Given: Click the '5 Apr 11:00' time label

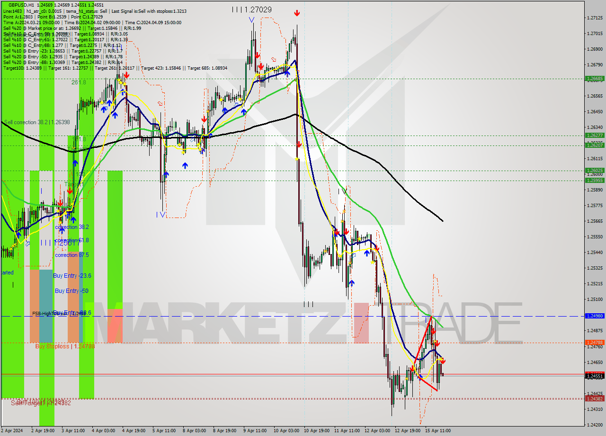Looking at the screenshot, I should tap(164, 431).
